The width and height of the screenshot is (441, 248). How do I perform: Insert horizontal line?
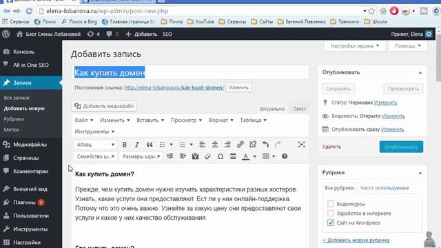tap(233, 156)
